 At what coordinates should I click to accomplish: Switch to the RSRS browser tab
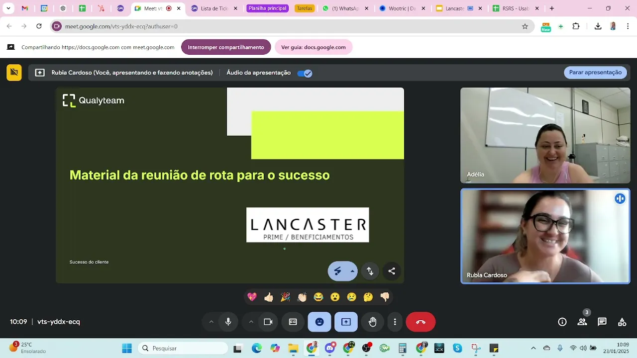tap(516, 8)
